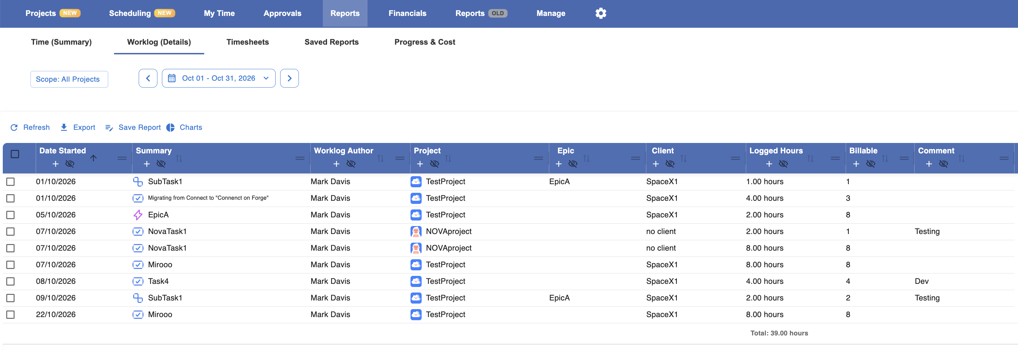
Task: Click the plus icon under Comment column
Action: [x=929, y=164]
